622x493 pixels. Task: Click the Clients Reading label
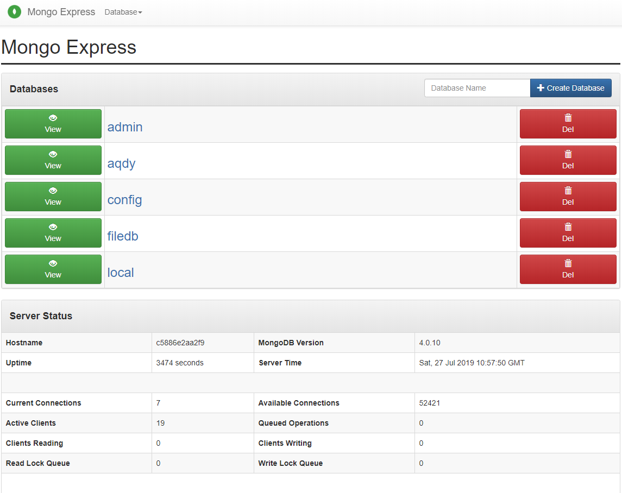[35, 443]
